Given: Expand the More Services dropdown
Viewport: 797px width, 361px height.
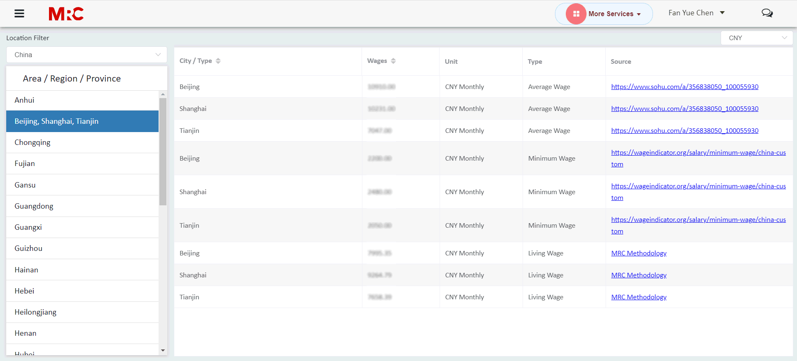Looking at the screenshot, I should tap(614, 14).
